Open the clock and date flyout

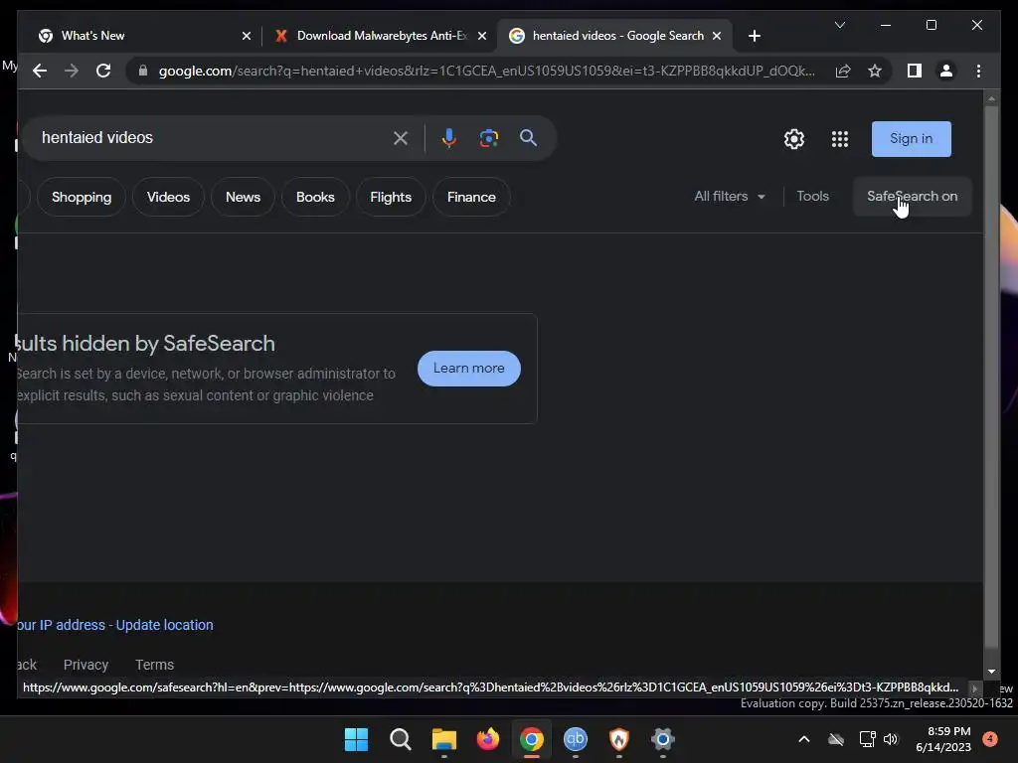tap(942, 739)
